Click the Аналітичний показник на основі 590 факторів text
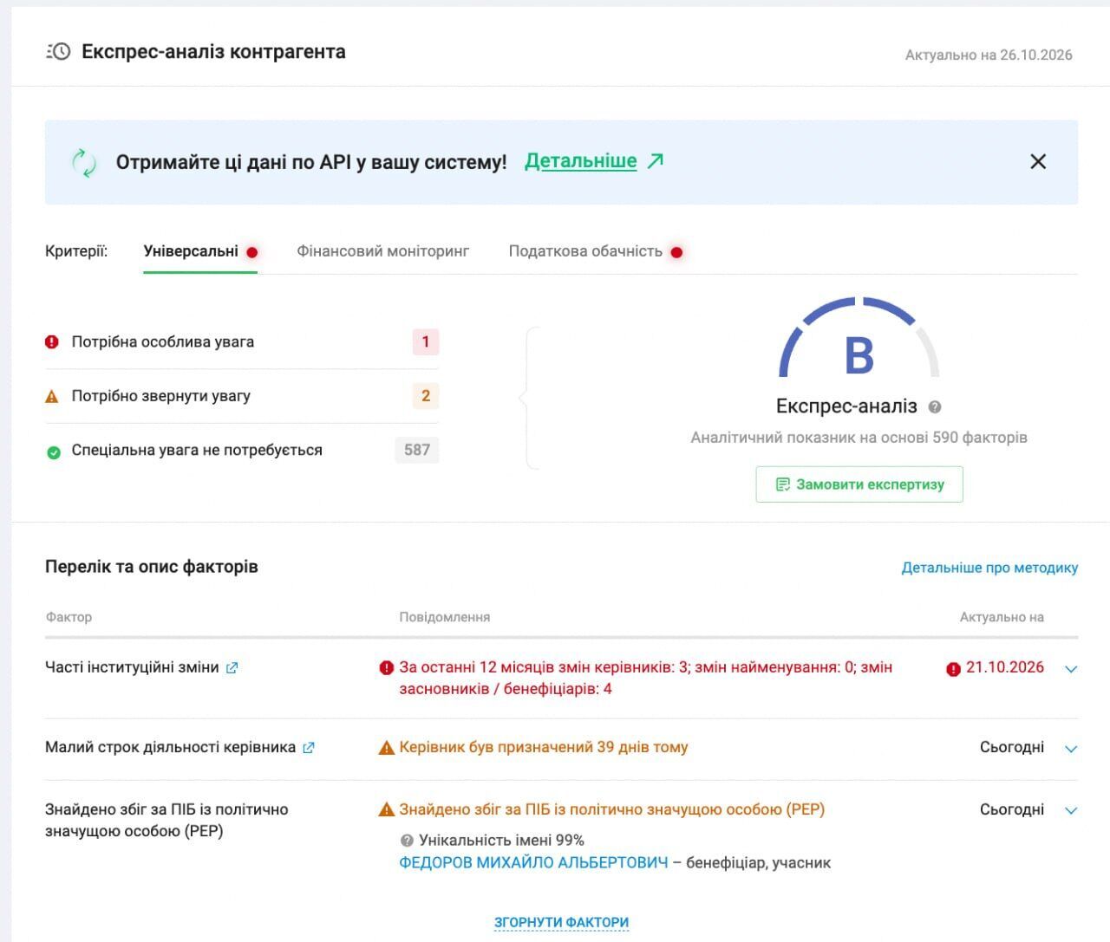This screenshot has height=942, width=1110. pyautogui.click(x=859, y=438)
